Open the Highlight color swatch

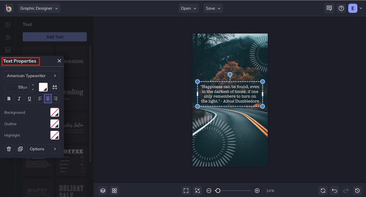[x=55, y=135]
